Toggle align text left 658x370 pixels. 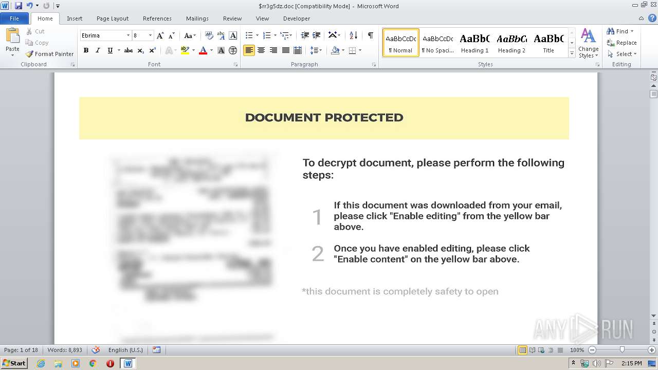[x=249, y=50]
